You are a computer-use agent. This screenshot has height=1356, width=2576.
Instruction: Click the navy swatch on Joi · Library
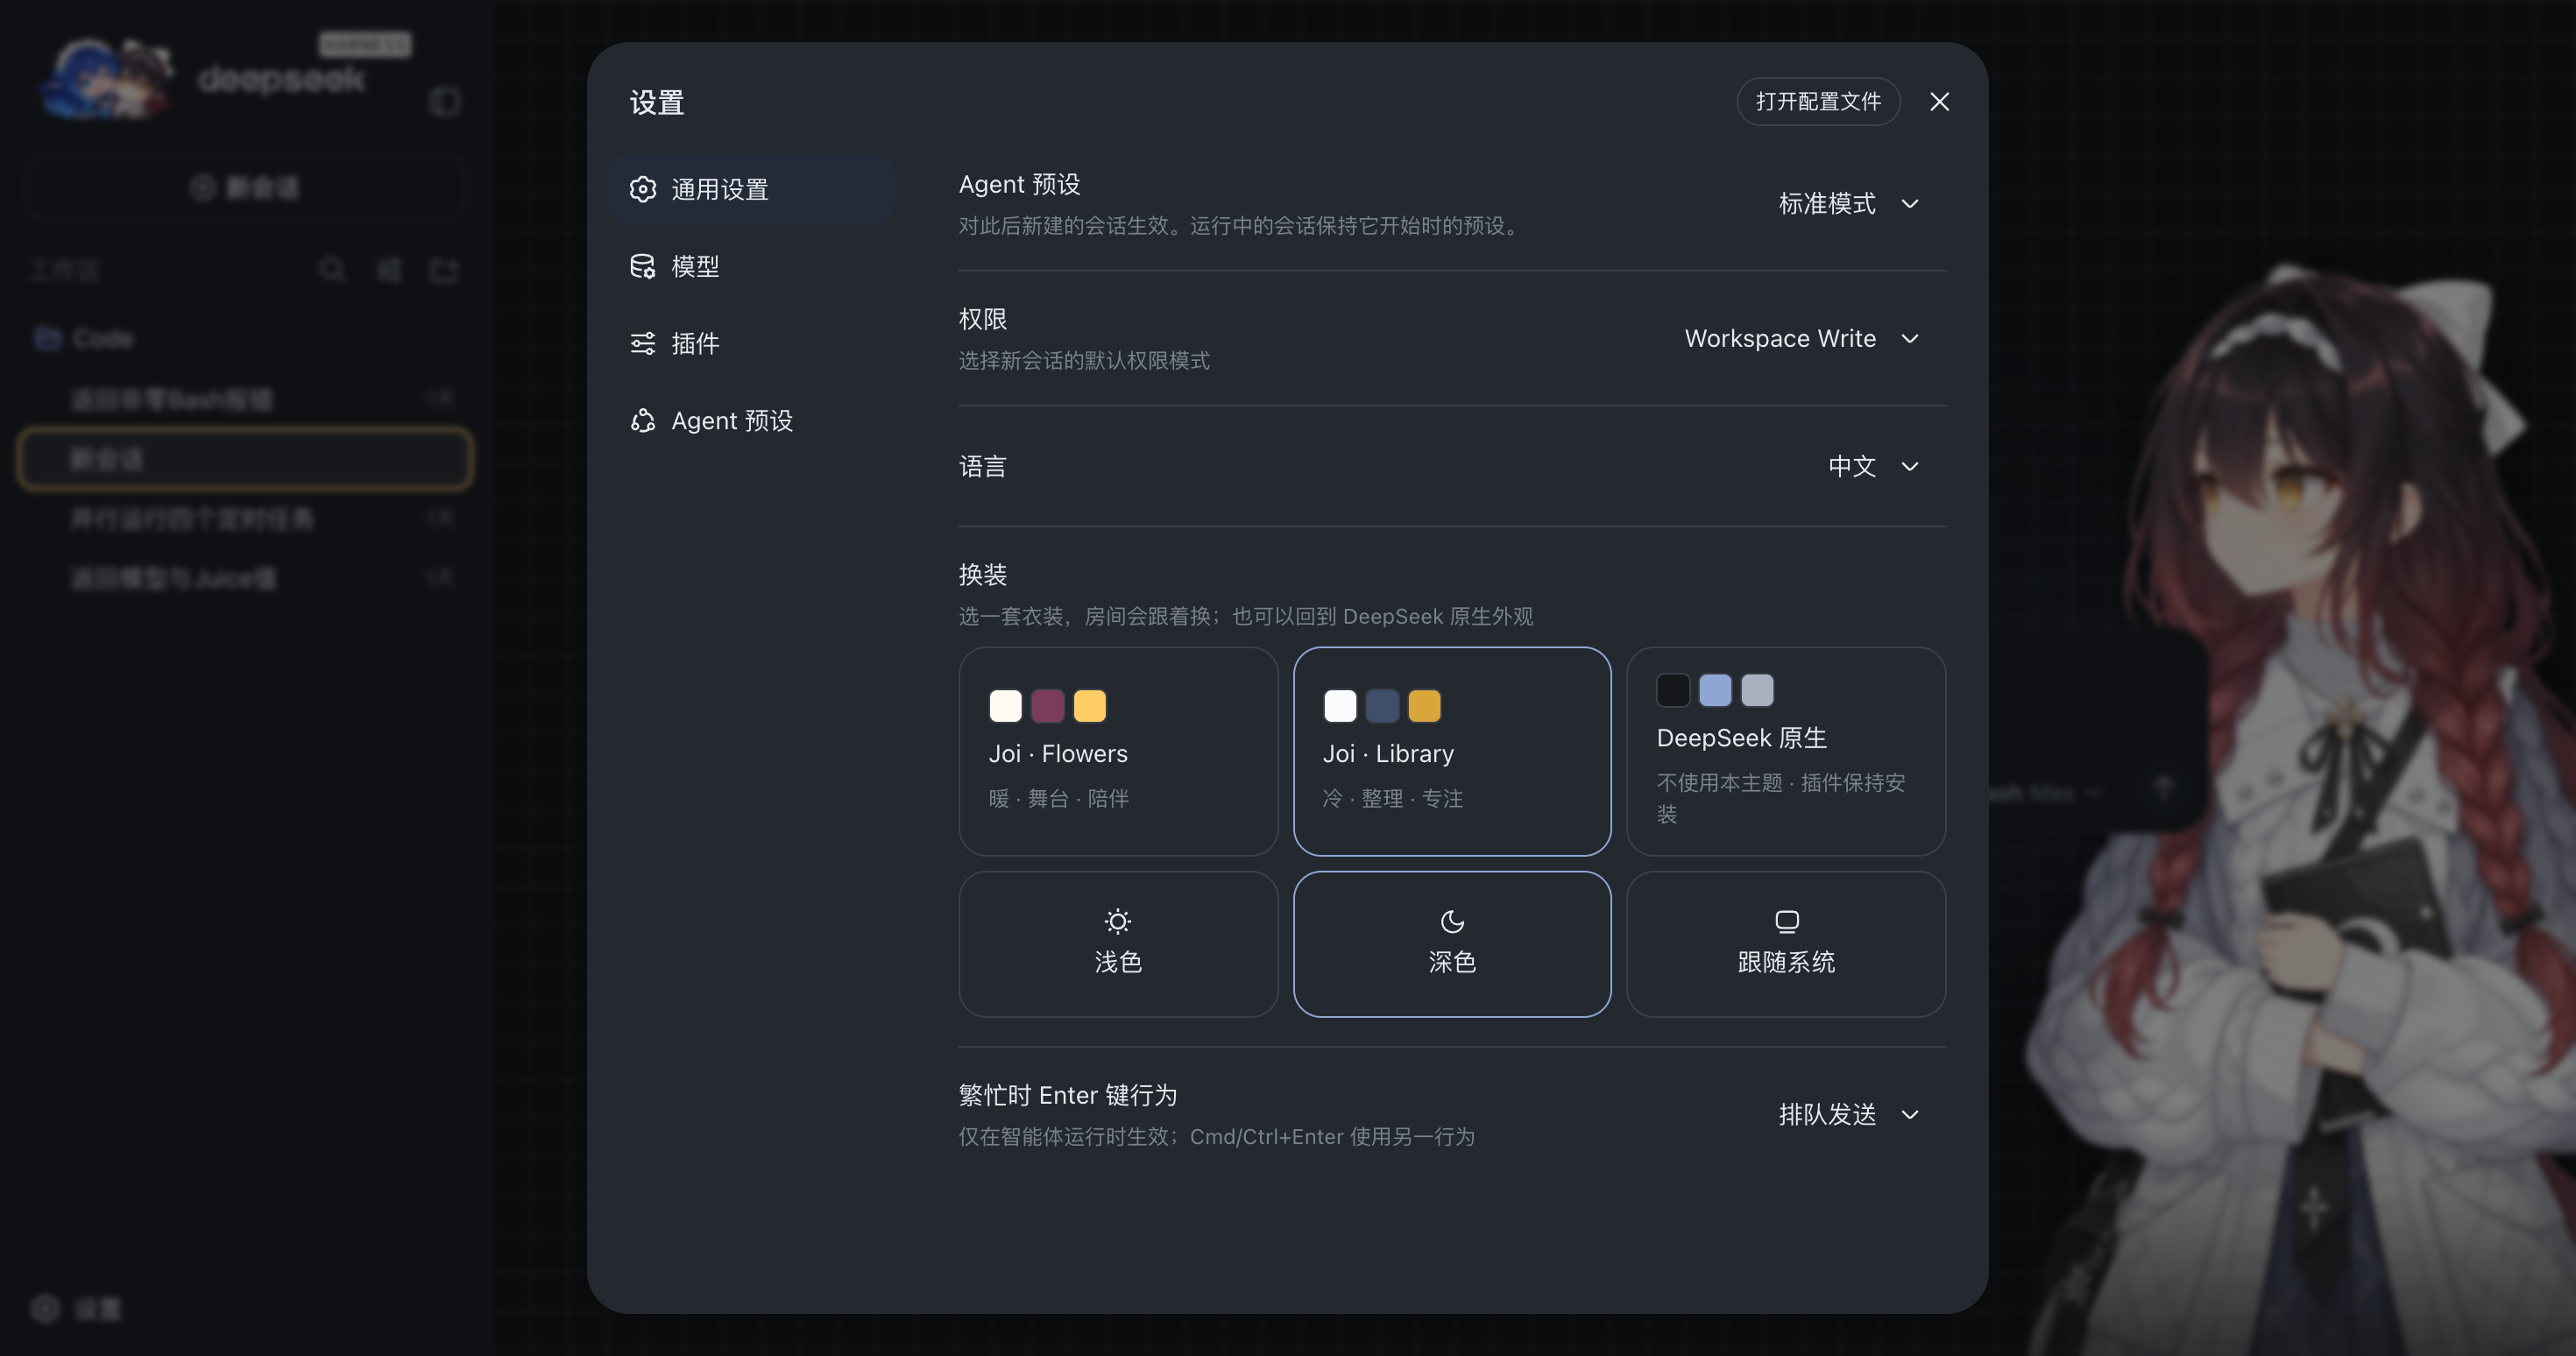1382,706
